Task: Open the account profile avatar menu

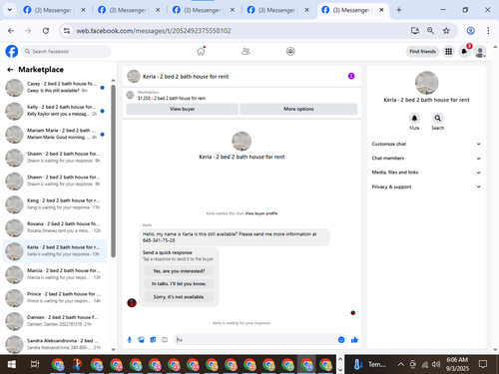Action: tap(480, 52)
